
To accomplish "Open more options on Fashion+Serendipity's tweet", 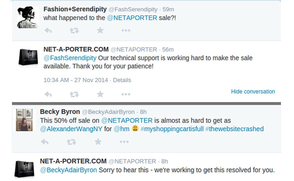I will 126,31.
